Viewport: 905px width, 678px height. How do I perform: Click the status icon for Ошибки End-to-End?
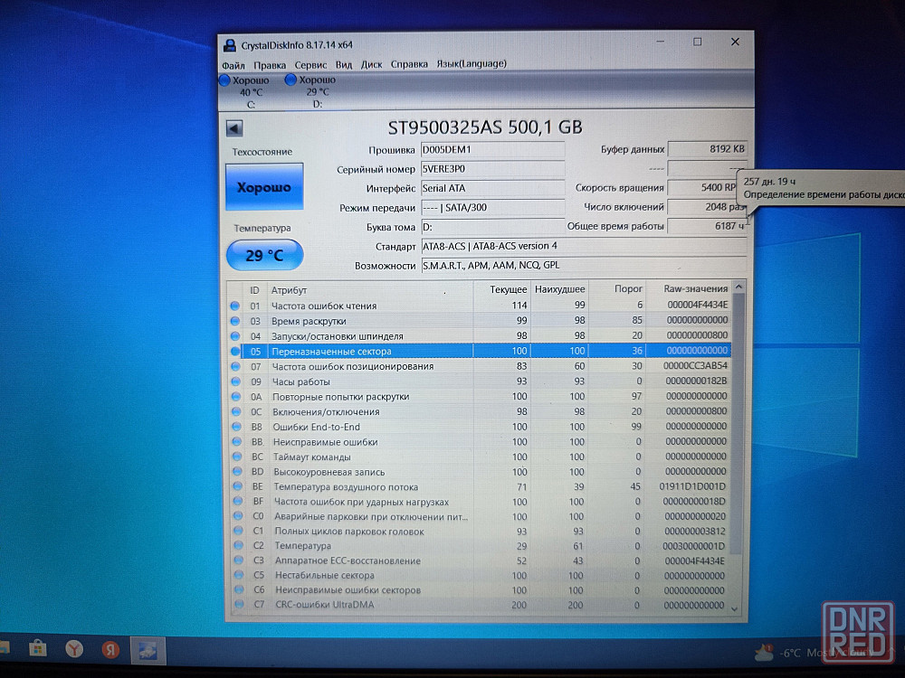(236, 427)
